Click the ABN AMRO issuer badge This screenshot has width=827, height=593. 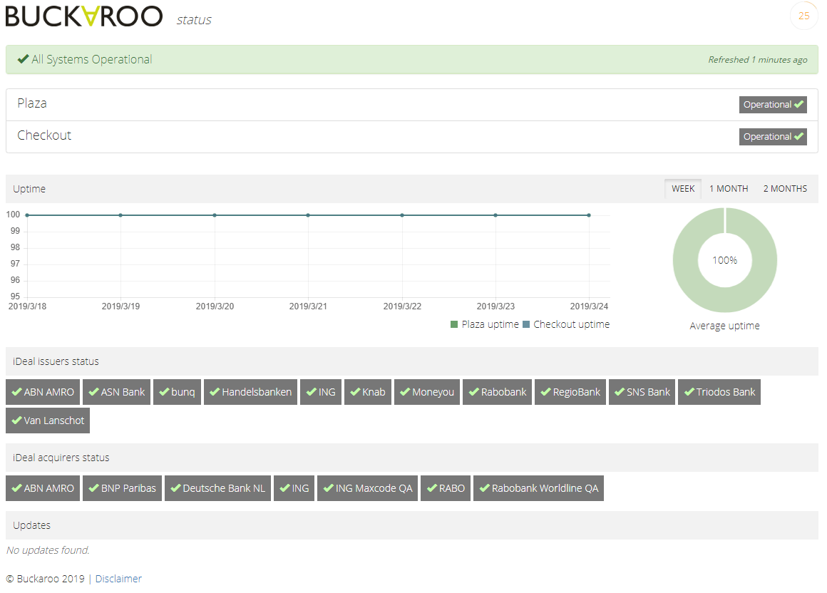coord(43,392)
